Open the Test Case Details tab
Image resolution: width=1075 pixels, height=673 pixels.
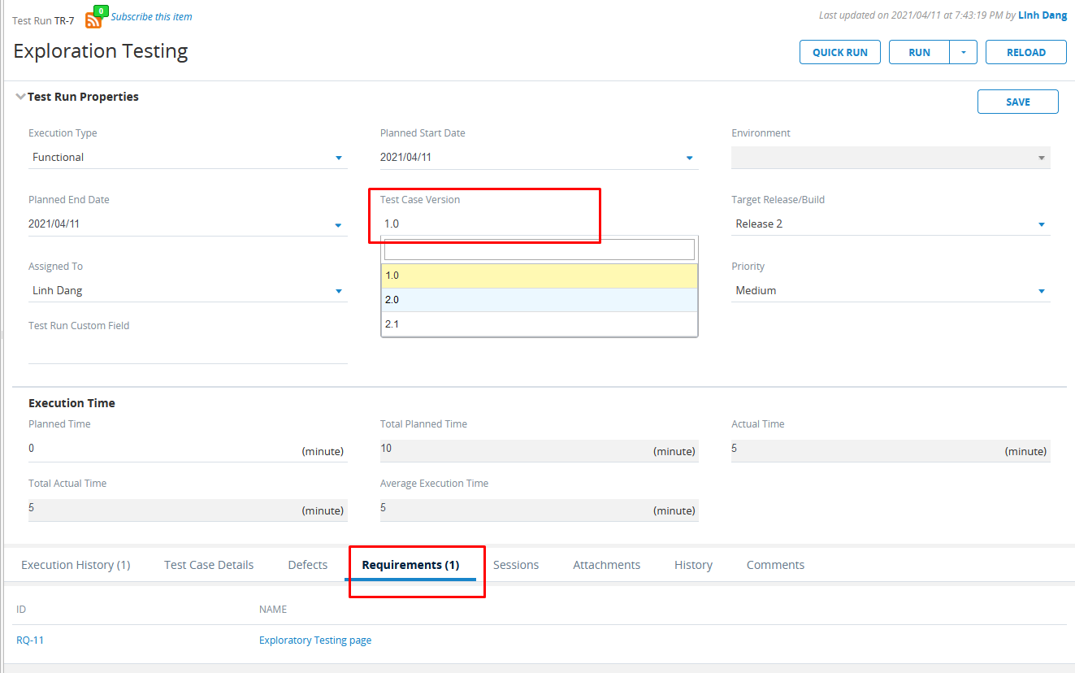tap(209, 565)
